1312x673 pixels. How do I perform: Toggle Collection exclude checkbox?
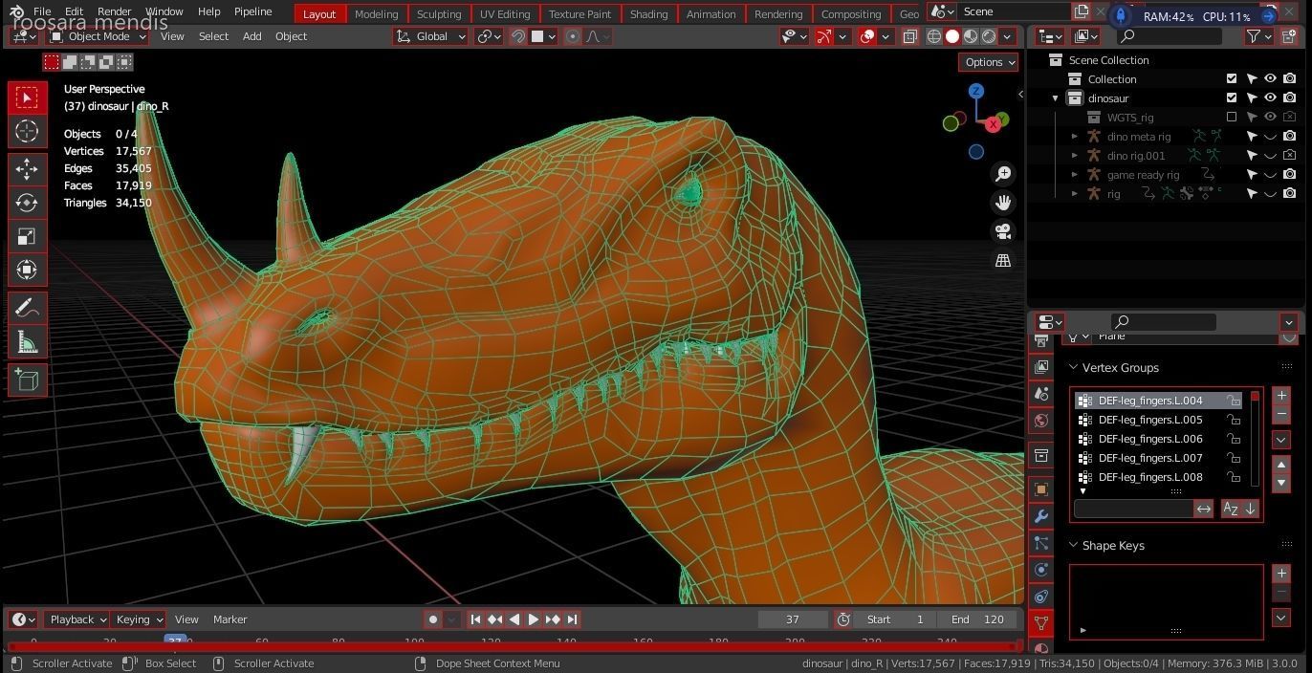click(x=1232, y=79)
